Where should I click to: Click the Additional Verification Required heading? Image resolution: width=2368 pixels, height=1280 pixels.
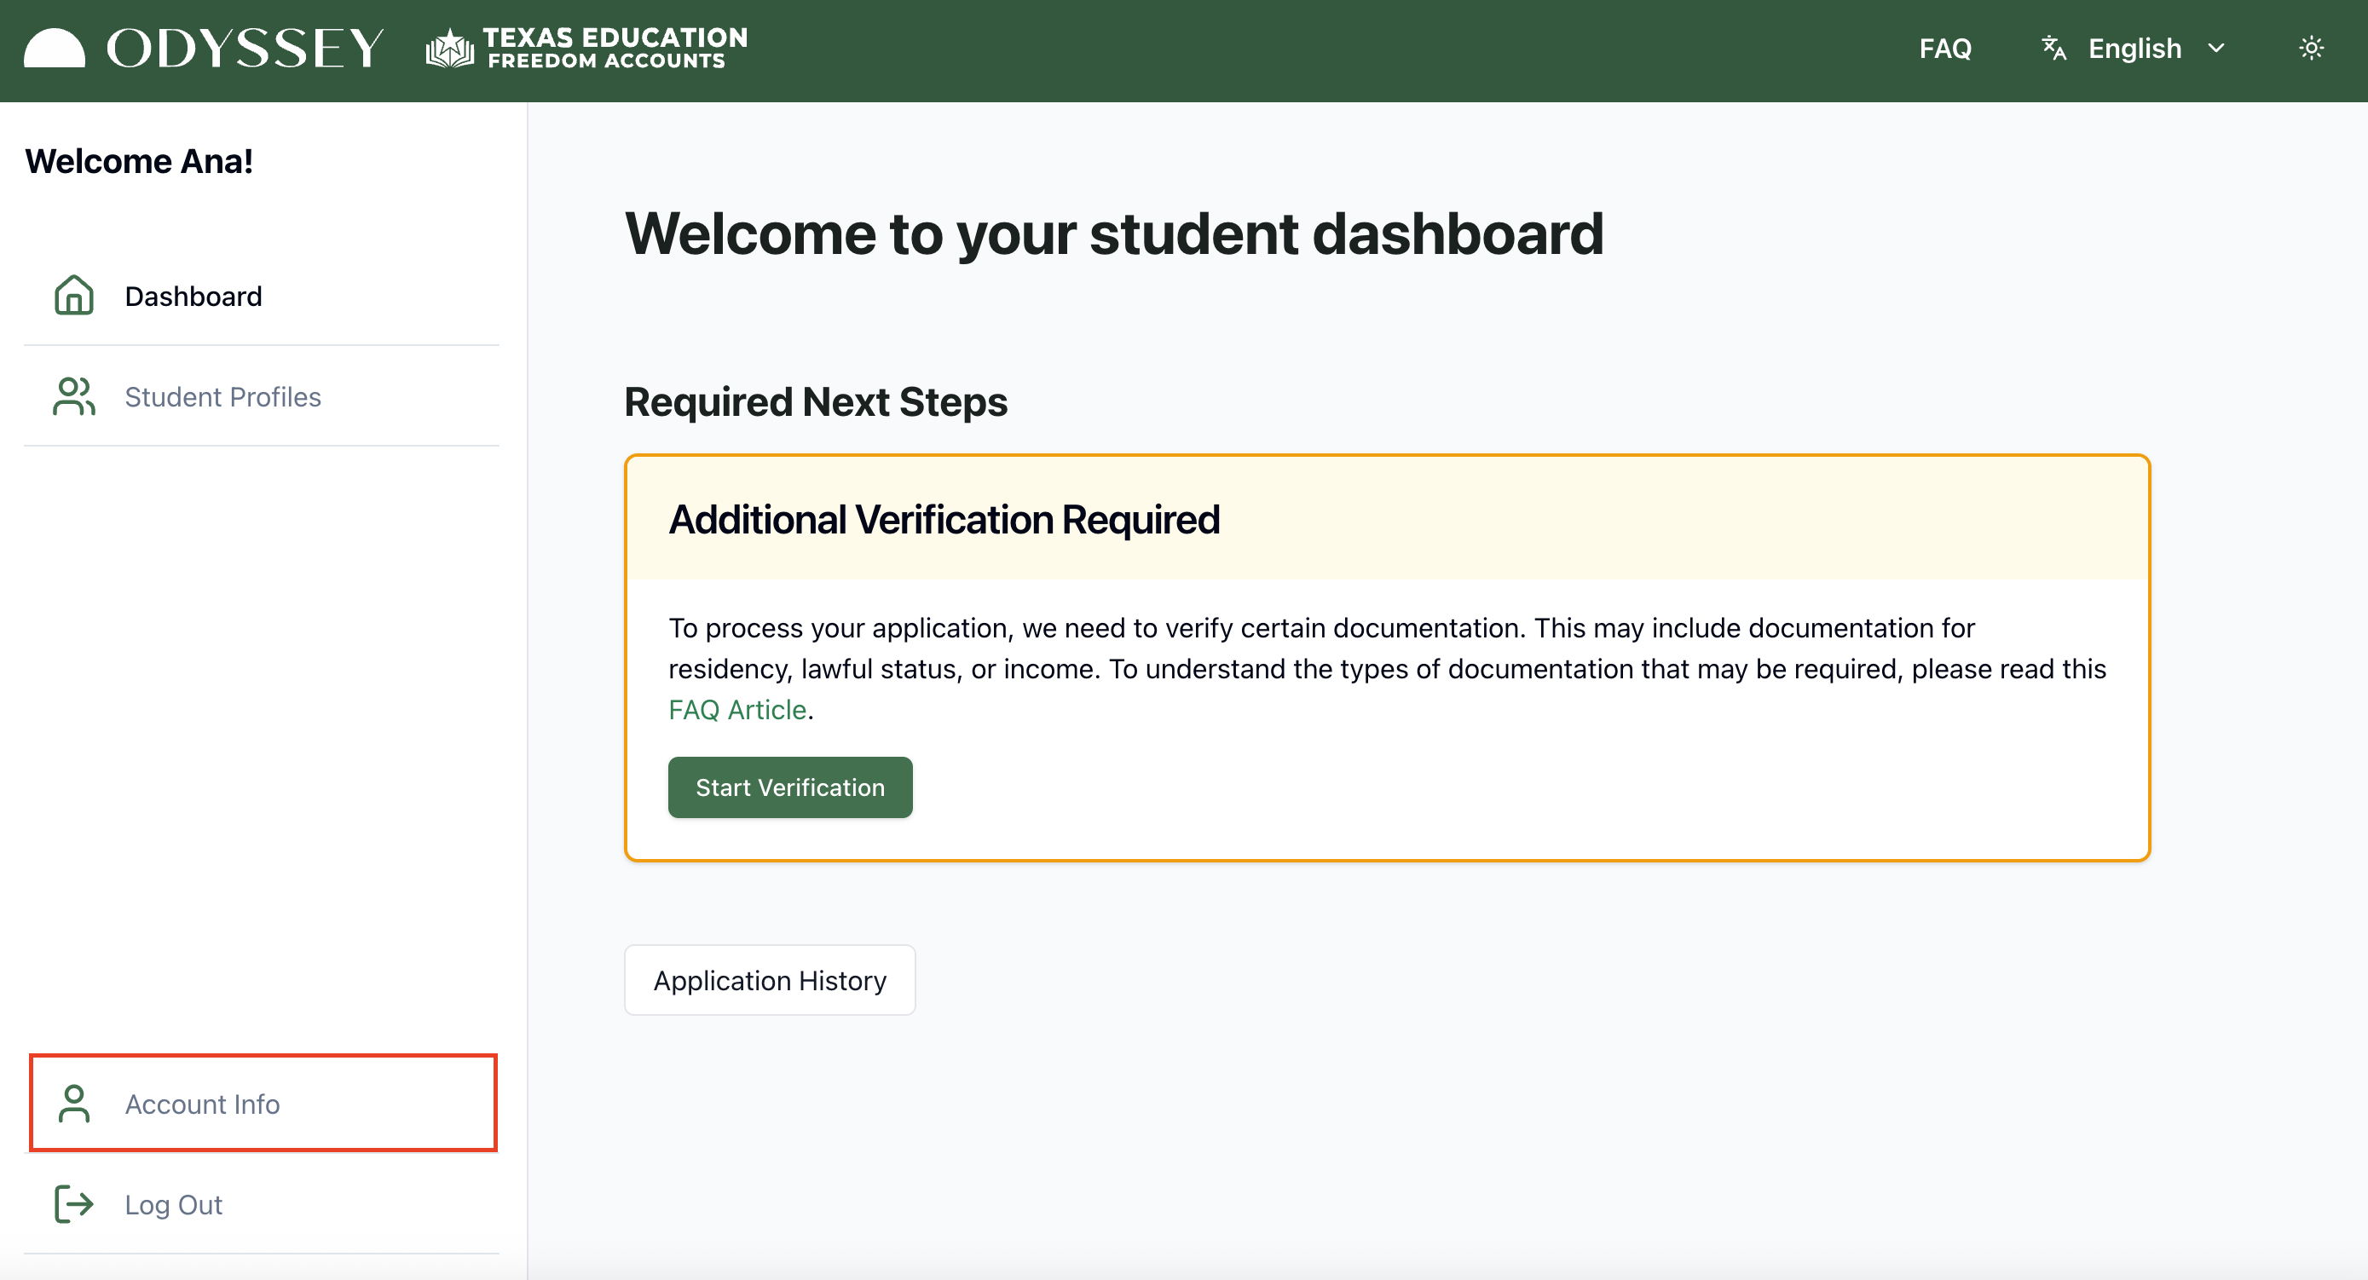(944, 520)
